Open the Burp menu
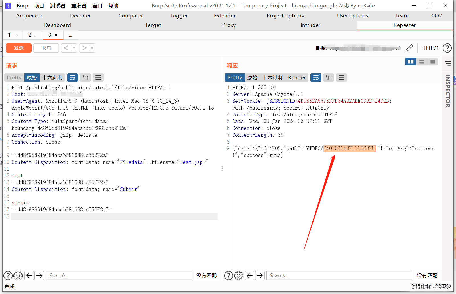The height and width of the screenshot is (294, 456). pos(23,6)
